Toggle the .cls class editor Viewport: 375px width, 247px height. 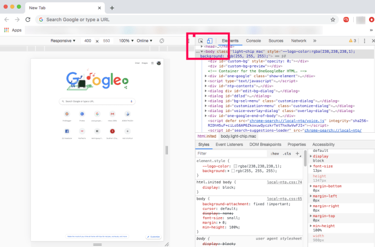[286, 154]
